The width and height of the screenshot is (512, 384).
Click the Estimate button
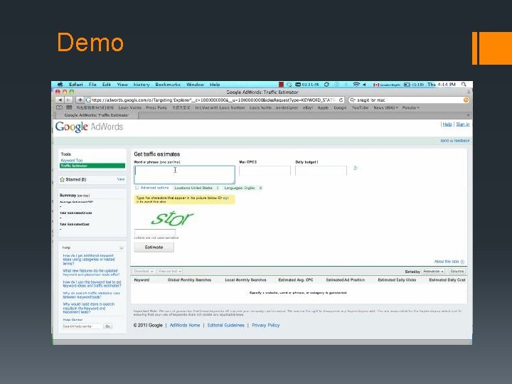154,247
